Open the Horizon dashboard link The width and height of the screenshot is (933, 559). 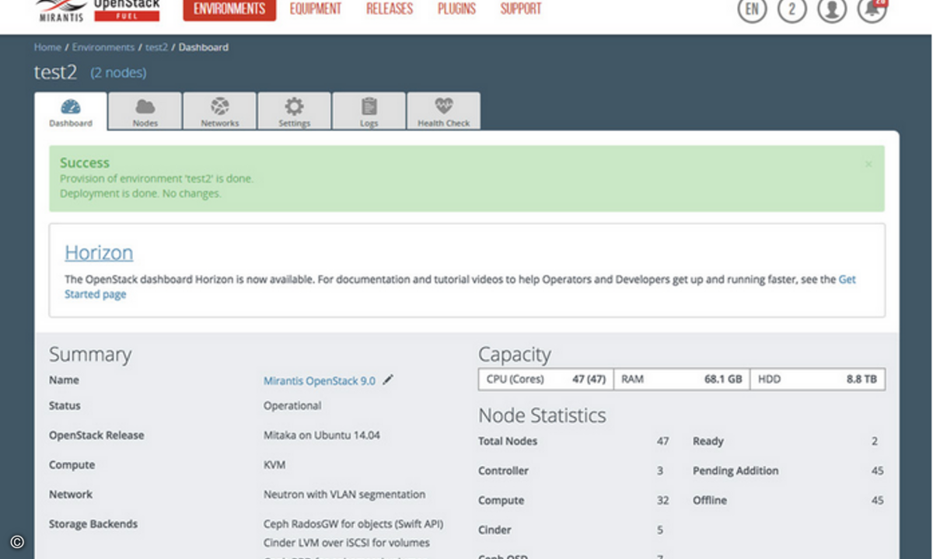(x=99, y=253)
